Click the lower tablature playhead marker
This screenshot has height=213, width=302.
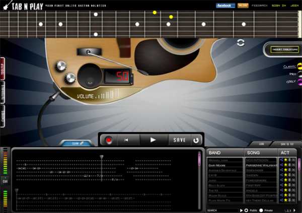[x=17, y=191]
